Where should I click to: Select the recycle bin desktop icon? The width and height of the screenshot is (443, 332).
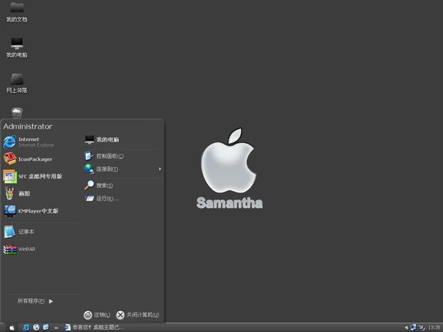tap(17, 113)
